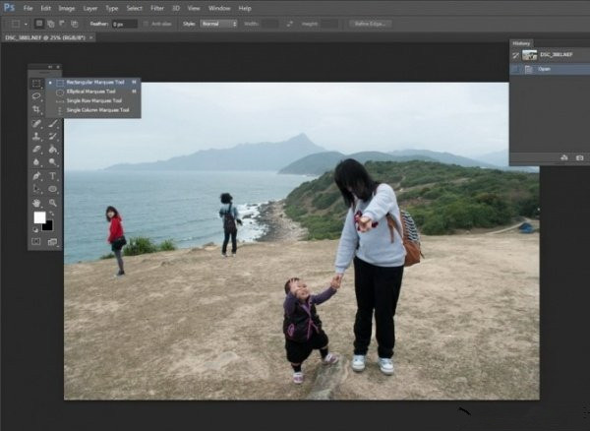Select the History Brush tool

(53, 136)
